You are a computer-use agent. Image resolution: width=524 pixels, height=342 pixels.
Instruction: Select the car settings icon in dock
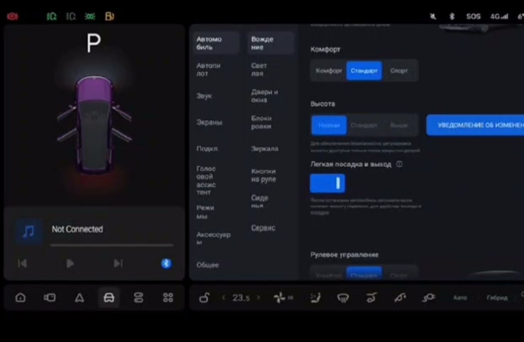click(109, 297)
